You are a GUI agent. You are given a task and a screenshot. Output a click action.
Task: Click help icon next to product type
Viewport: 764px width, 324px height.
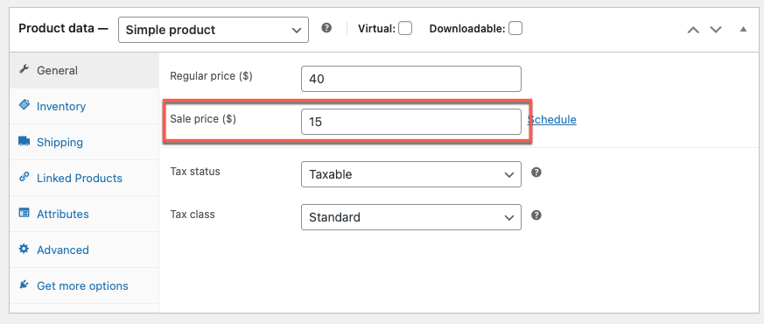326,28
